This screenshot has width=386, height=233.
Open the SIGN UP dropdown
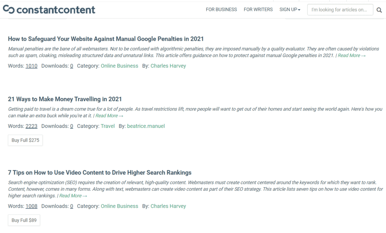pyautogui.click(x=289, y=9)
